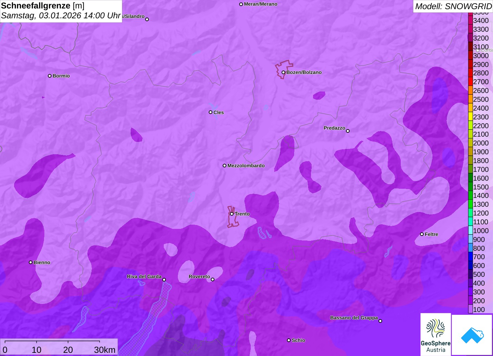This screenshot has width=493, height=356.
Task: Click the Cles city marker dot
Action: click(211, 112)
